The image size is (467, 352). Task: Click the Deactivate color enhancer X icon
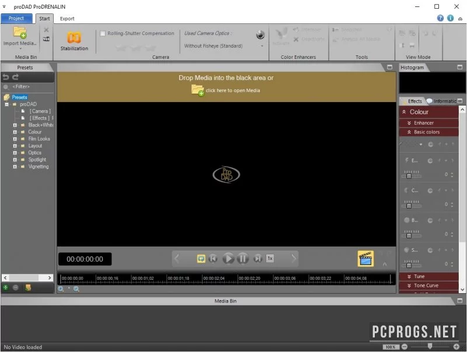[x=296, y=39]
